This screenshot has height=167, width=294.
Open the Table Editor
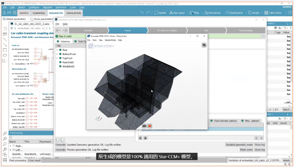pyautogui.click(x=273, y=13)
